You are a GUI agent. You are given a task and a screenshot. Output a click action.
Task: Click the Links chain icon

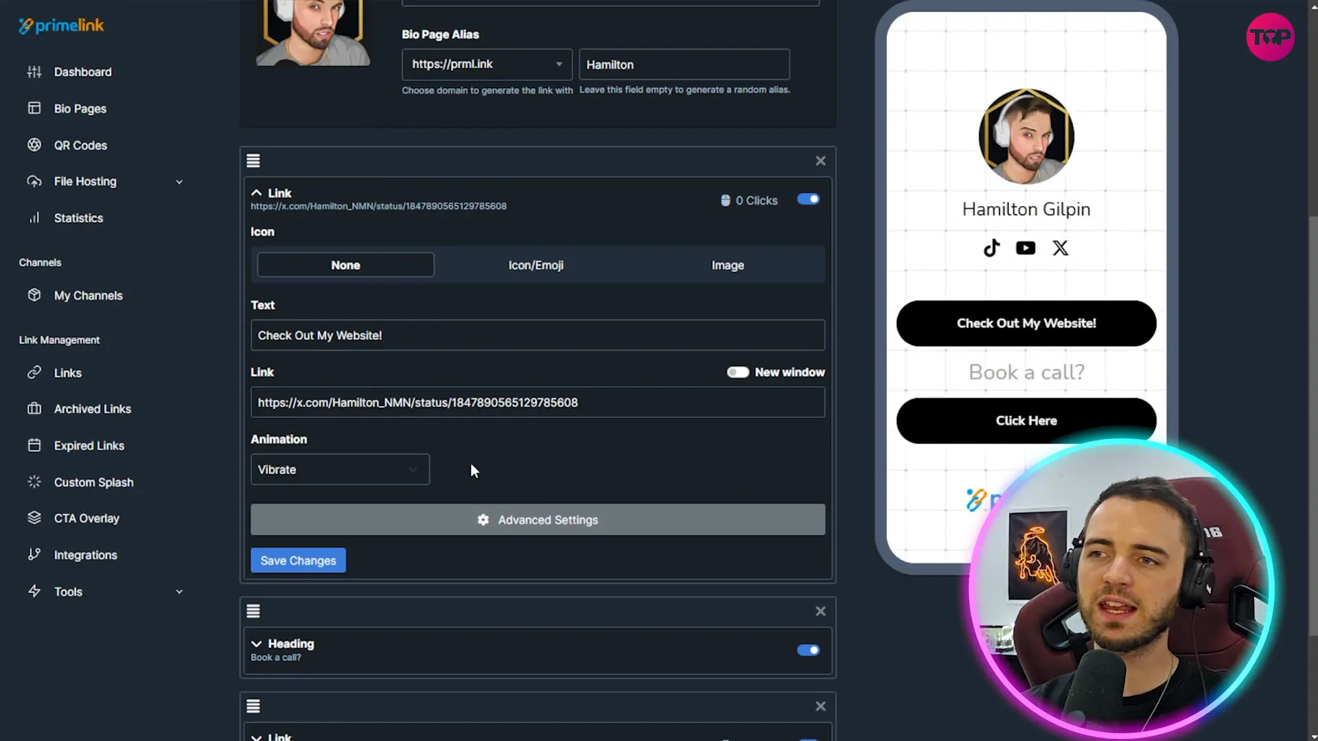click(34, 373)
